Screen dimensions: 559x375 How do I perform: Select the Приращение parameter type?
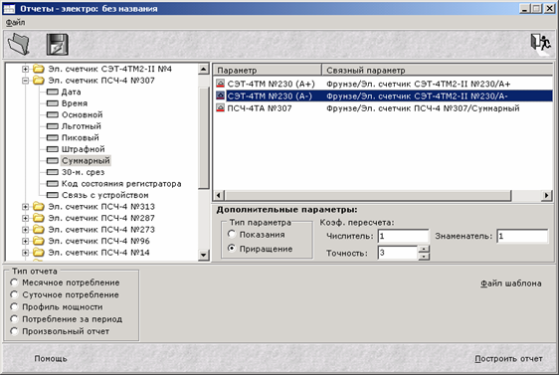[232, 248]
